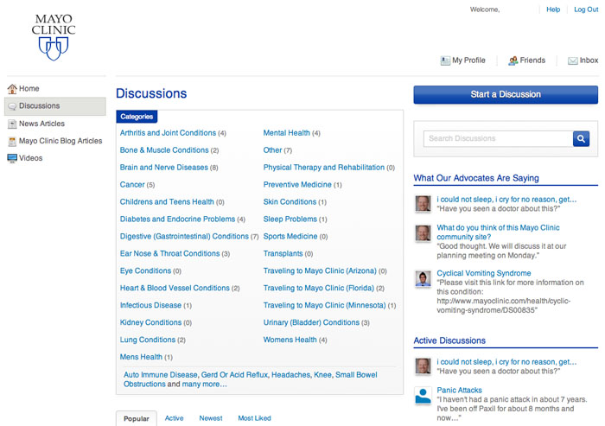Open Digestive (Gastrointestinal) Conditions category
This screenshot has width=605, height=426.
tap(184, 236)
